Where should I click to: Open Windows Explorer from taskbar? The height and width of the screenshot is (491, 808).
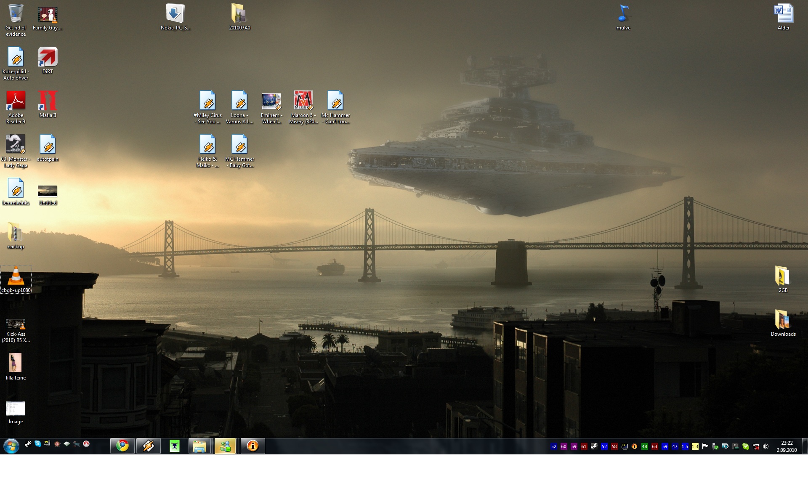[199, 446]
